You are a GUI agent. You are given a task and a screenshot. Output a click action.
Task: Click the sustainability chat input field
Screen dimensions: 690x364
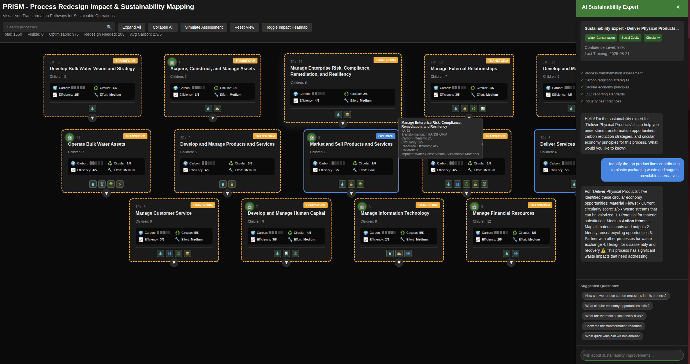632,355
